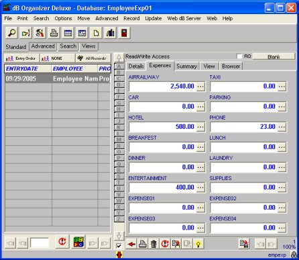Open the table view toolbar icon
This screenshot has width=299, height=260.
(x=68, y=33)
